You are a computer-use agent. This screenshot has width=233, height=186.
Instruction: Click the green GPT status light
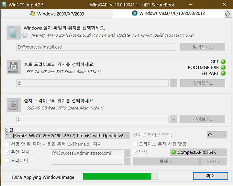[x=223, y=62]
